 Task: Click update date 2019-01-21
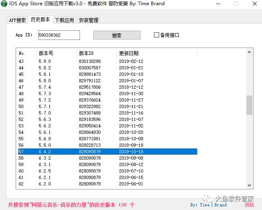point(131,68)
